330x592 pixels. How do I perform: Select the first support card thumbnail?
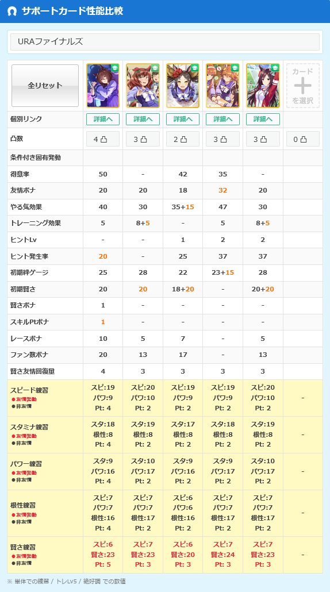pos(103,86)
